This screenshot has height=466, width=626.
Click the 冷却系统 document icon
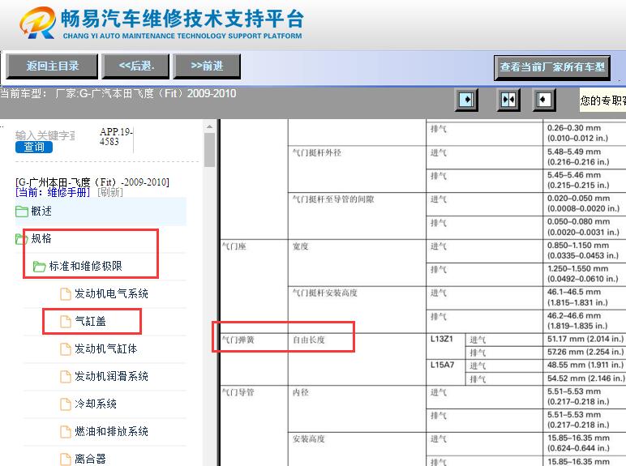pos(66,404)
